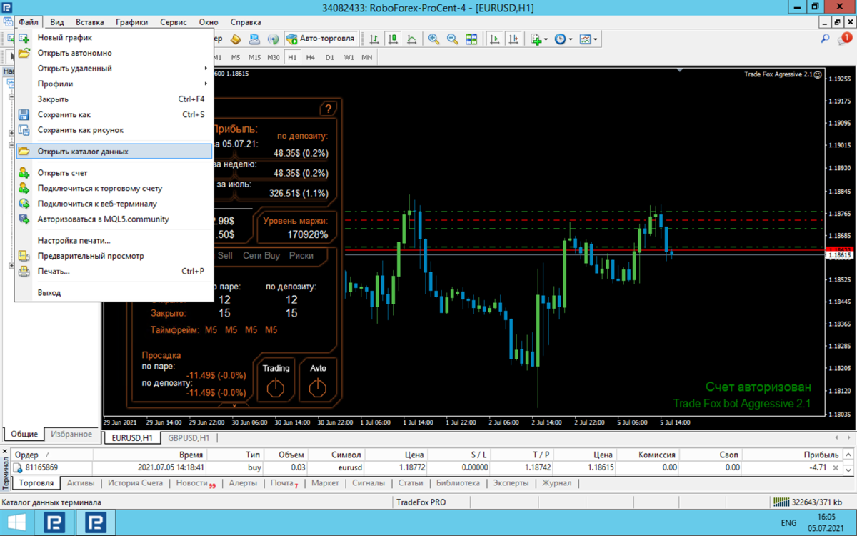
Task: Click the search magnifier in the toolbar
Action: [826, 39]
